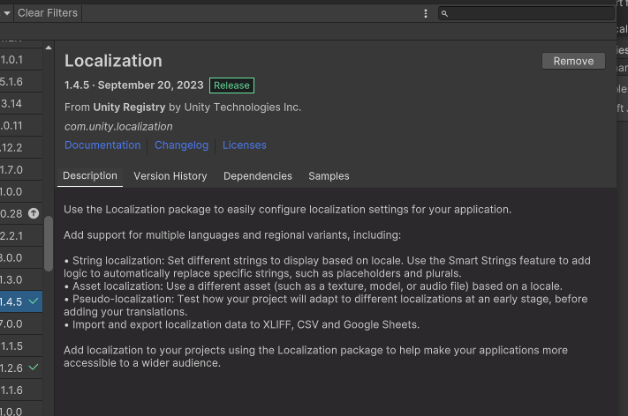
Task: Click the Clear Filters button
Action: coord(48,13)
